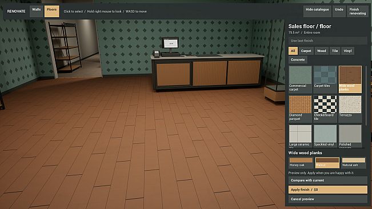This screenshot has height=209, width=372.
Task: Click Compare with current
Action: 327,180
